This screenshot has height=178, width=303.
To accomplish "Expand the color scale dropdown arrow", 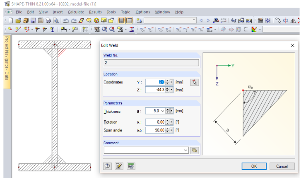I will [x=260, y=29].
